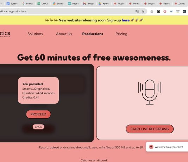
Task: Start live recording
Action: 150,129
